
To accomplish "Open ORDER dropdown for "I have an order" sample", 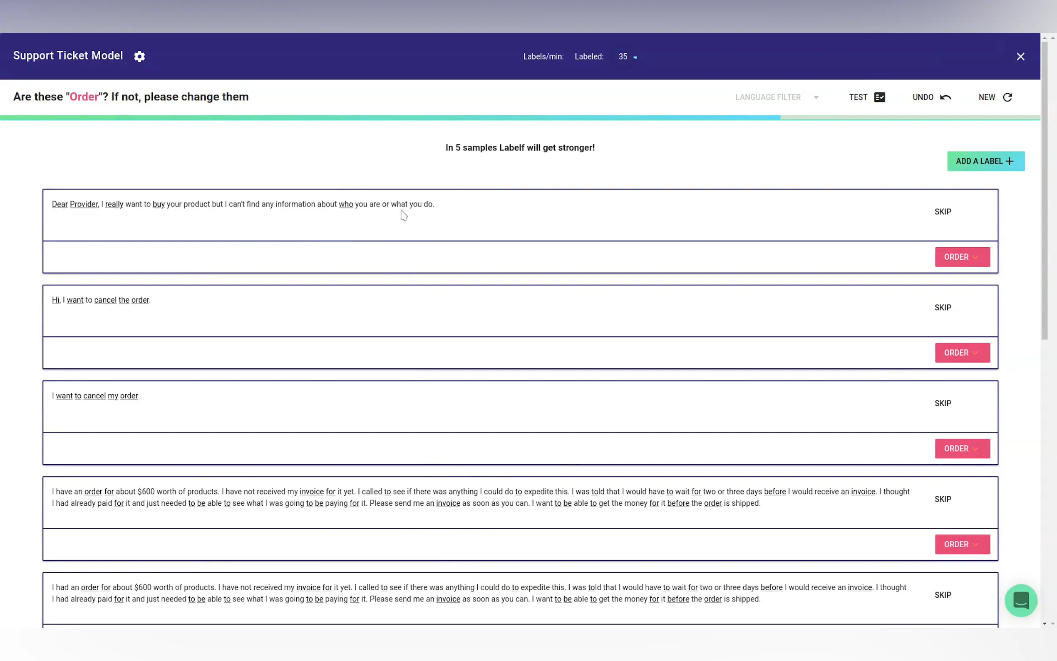I will pos(962,544).
